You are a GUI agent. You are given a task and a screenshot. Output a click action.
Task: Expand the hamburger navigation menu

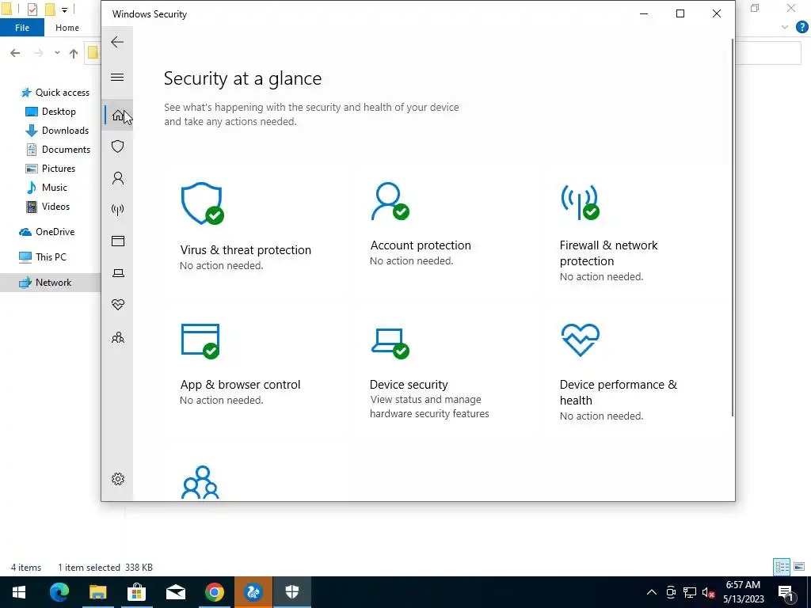(x=117, y=77)
